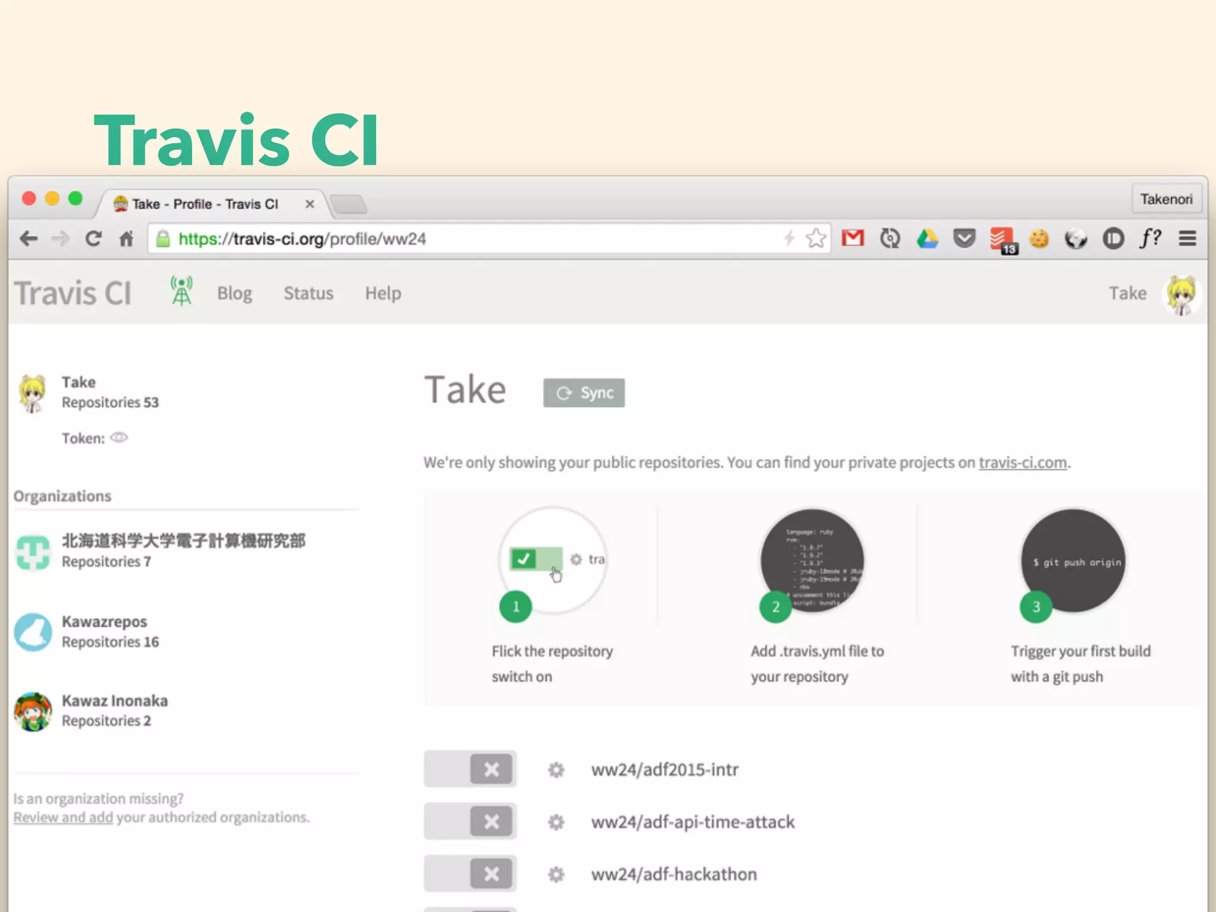The width and height of the screenshot is (1216, 912).
Task: Click Kawaz Inonaka organization avatar
Action: point(33,711)
